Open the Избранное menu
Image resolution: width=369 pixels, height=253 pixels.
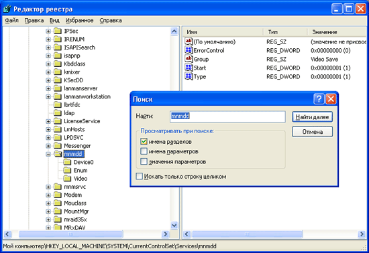click(79, 21)
